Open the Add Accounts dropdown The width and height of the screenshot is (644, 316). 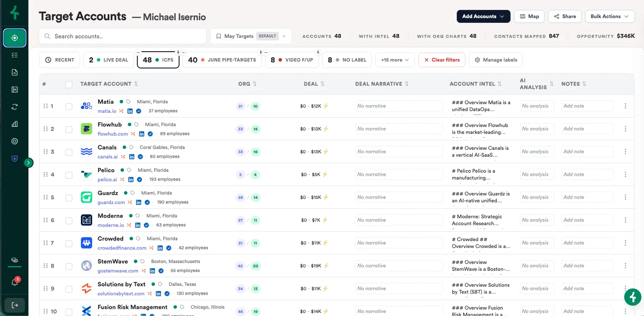coord(483,16)
